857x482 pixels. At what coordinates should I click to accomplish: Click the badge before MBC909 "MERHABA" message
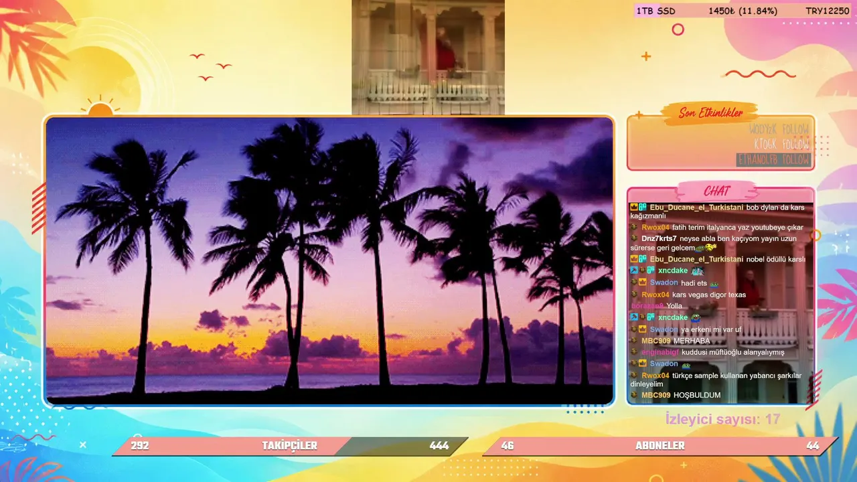634,341
